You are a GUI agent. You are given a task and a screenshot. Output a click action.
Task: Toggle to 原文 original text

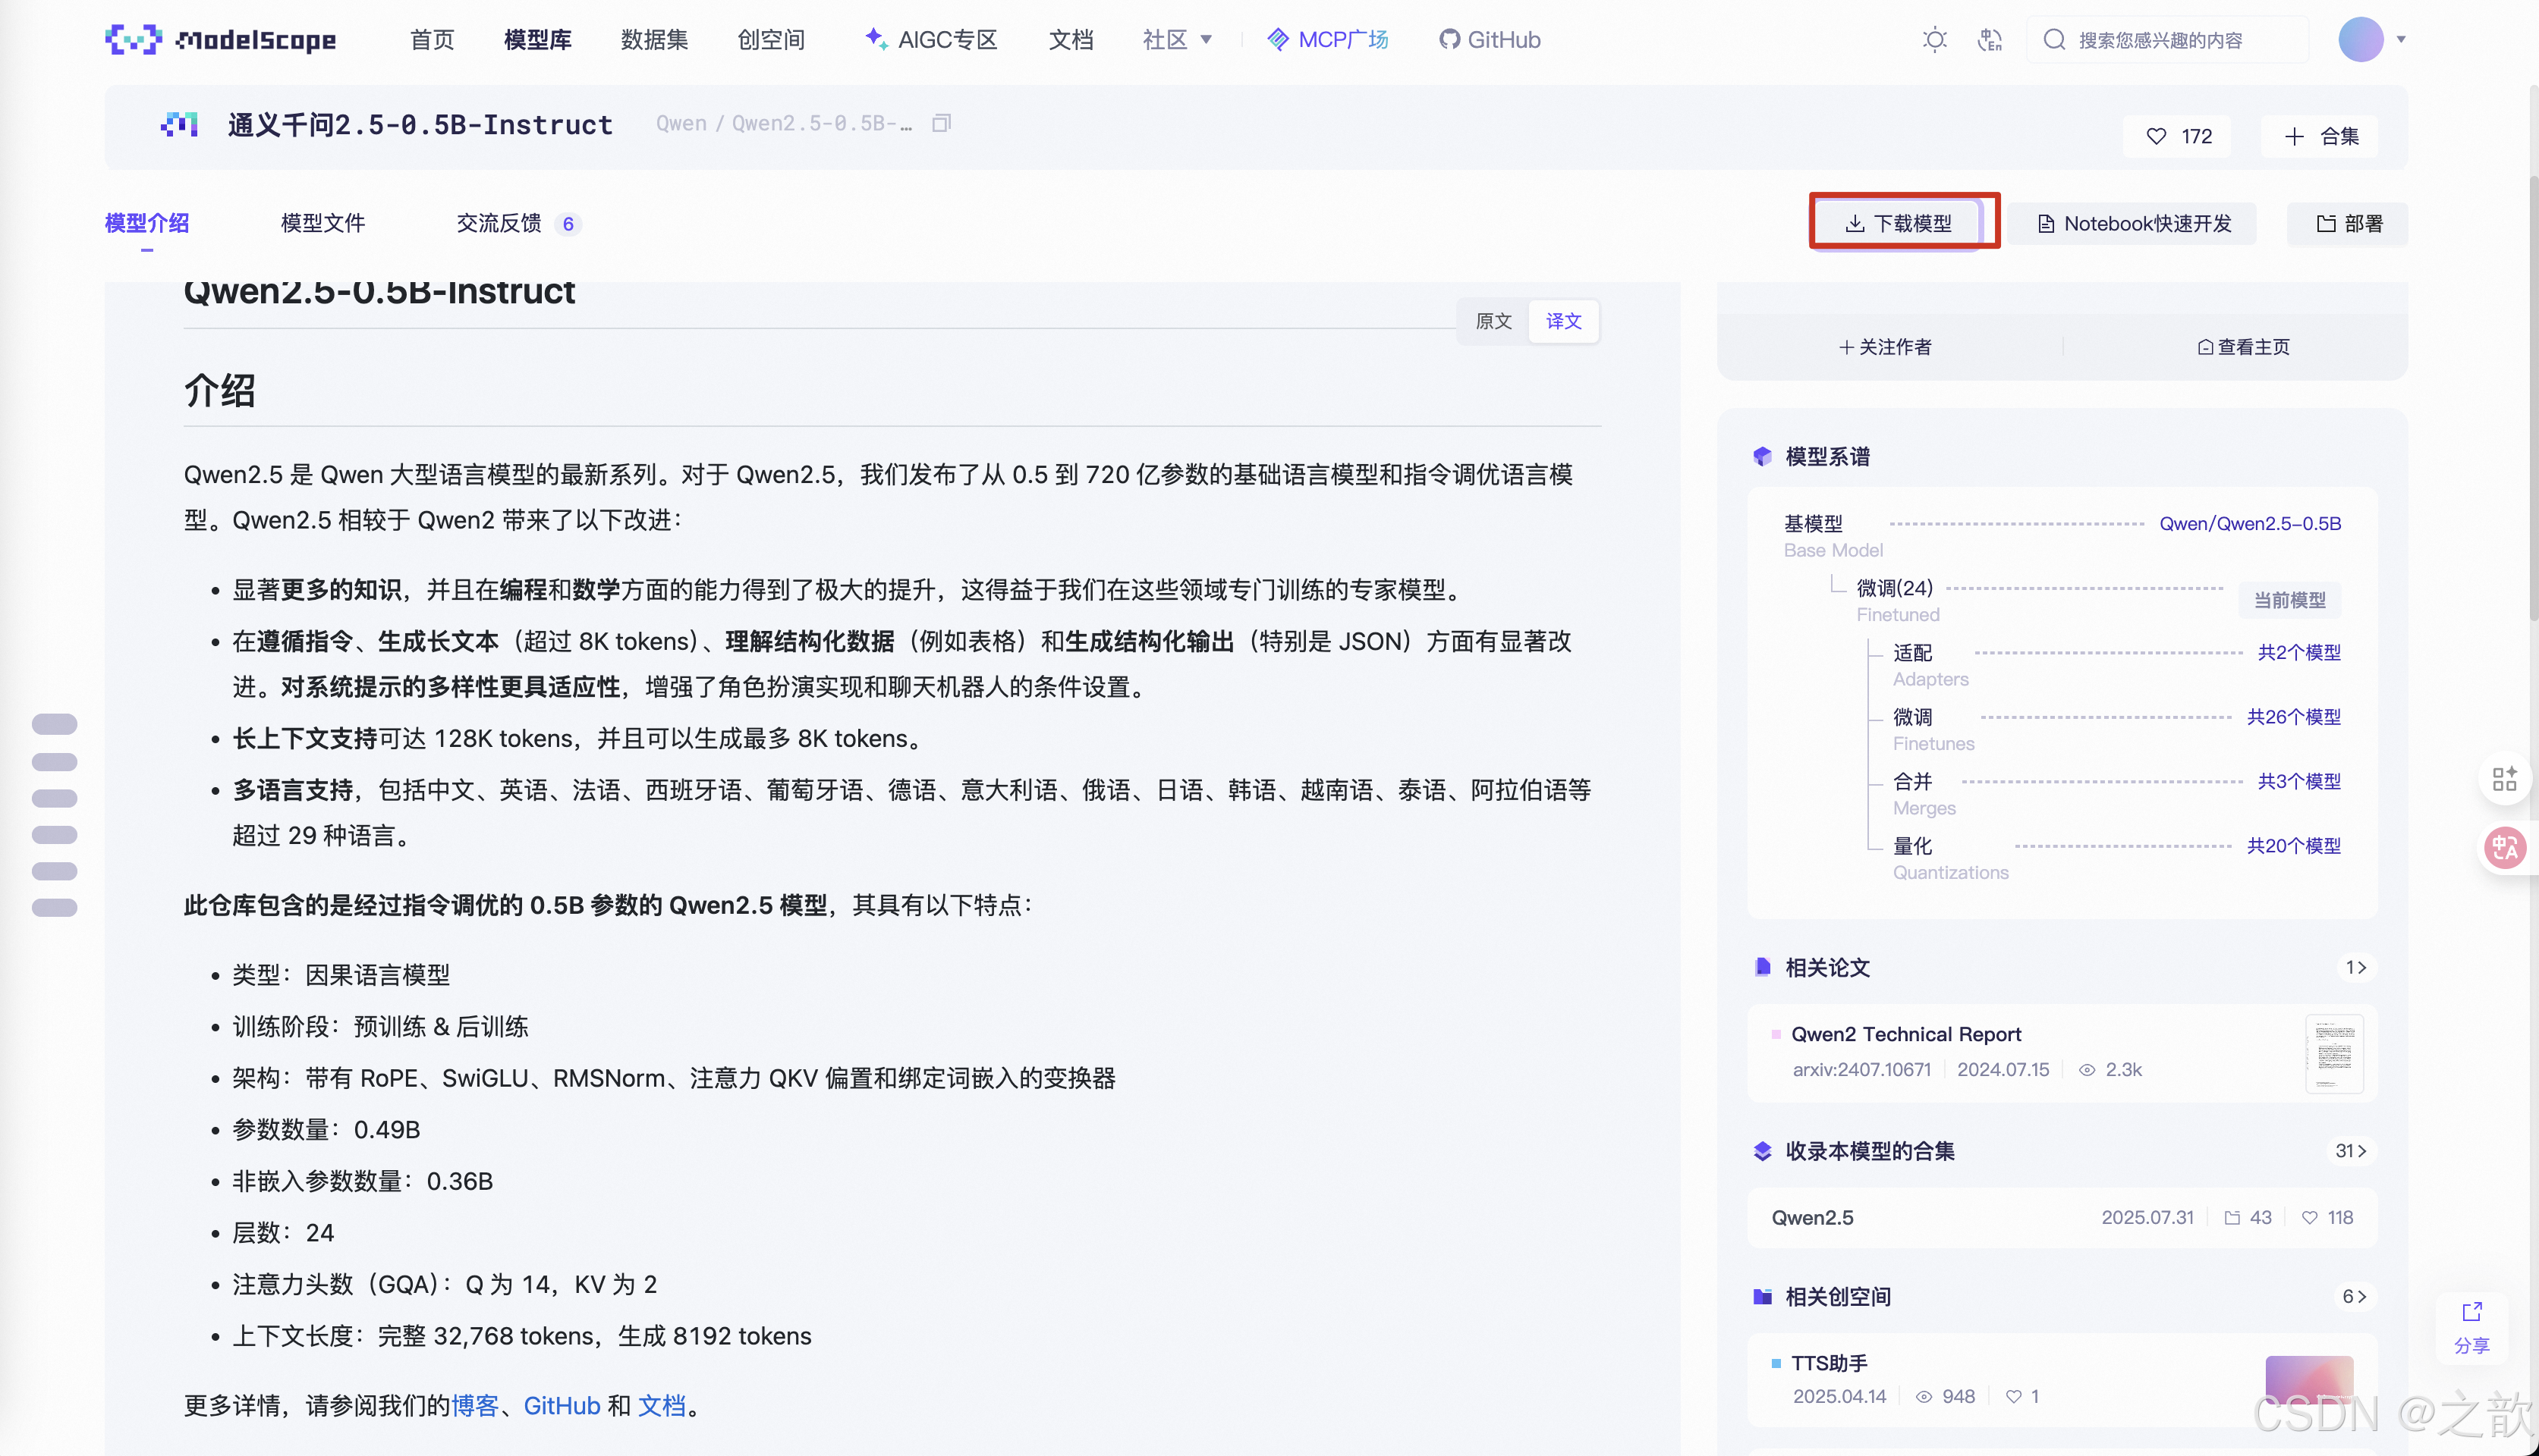point(1493,321)
